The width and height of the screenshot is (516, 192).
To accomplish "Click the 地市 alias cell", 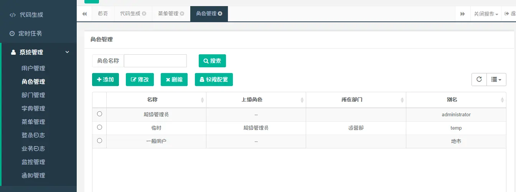I will pyautogui.click(x=456, y=142).
